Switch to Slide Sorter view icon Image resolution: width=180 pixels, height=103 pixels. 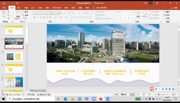pos(138,95)
